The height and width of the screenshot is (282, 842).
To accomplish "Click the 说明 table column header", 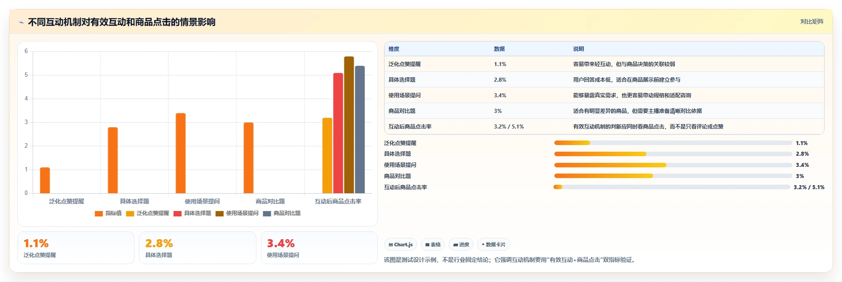I will point(578,49).
